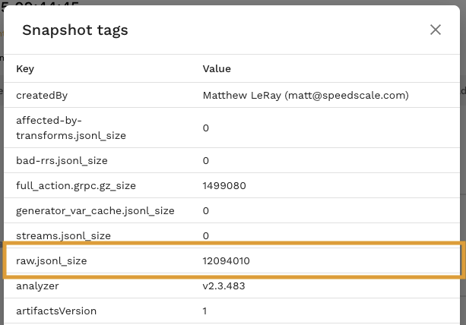Viewport: 466px width, 325px height.
Task: Select the 'createdBy' key cell
Action: [42, 95]
